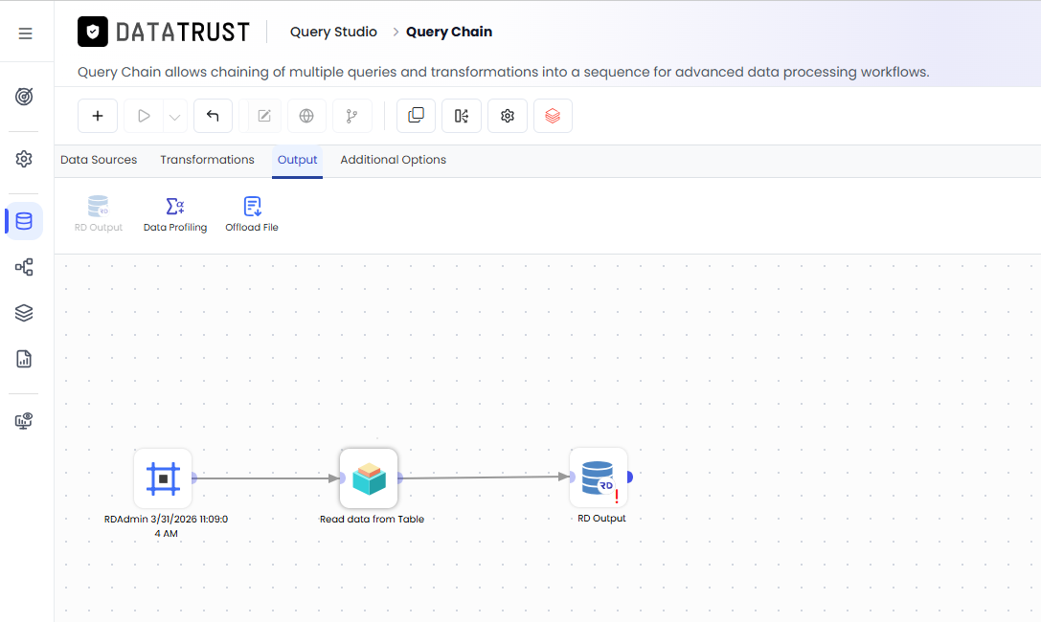Screen dimensions: 1041x622
Task: Go to Query Studio breadcrumb link
Action: click(x=333, y=32)
